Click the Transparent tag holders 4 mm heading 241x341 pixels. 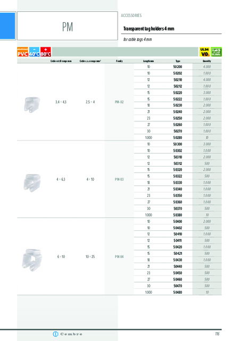pyautogui.click(x=149, y=29)
